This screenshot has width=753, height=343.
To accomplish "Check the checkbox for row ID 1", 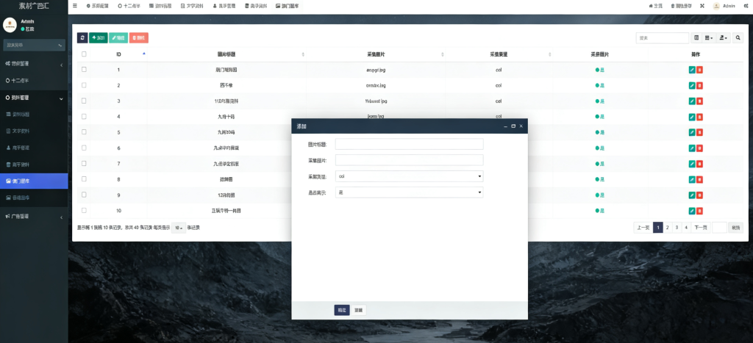I will (84, 70).
